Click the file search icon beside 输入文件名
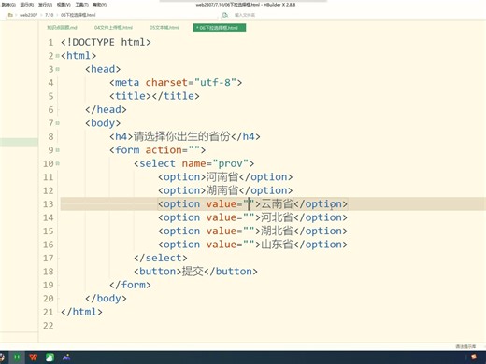The image size is (486, 364). point(225,15)
